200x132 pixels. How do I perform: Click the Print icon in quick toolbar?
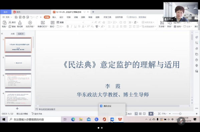tap(24, 17)
